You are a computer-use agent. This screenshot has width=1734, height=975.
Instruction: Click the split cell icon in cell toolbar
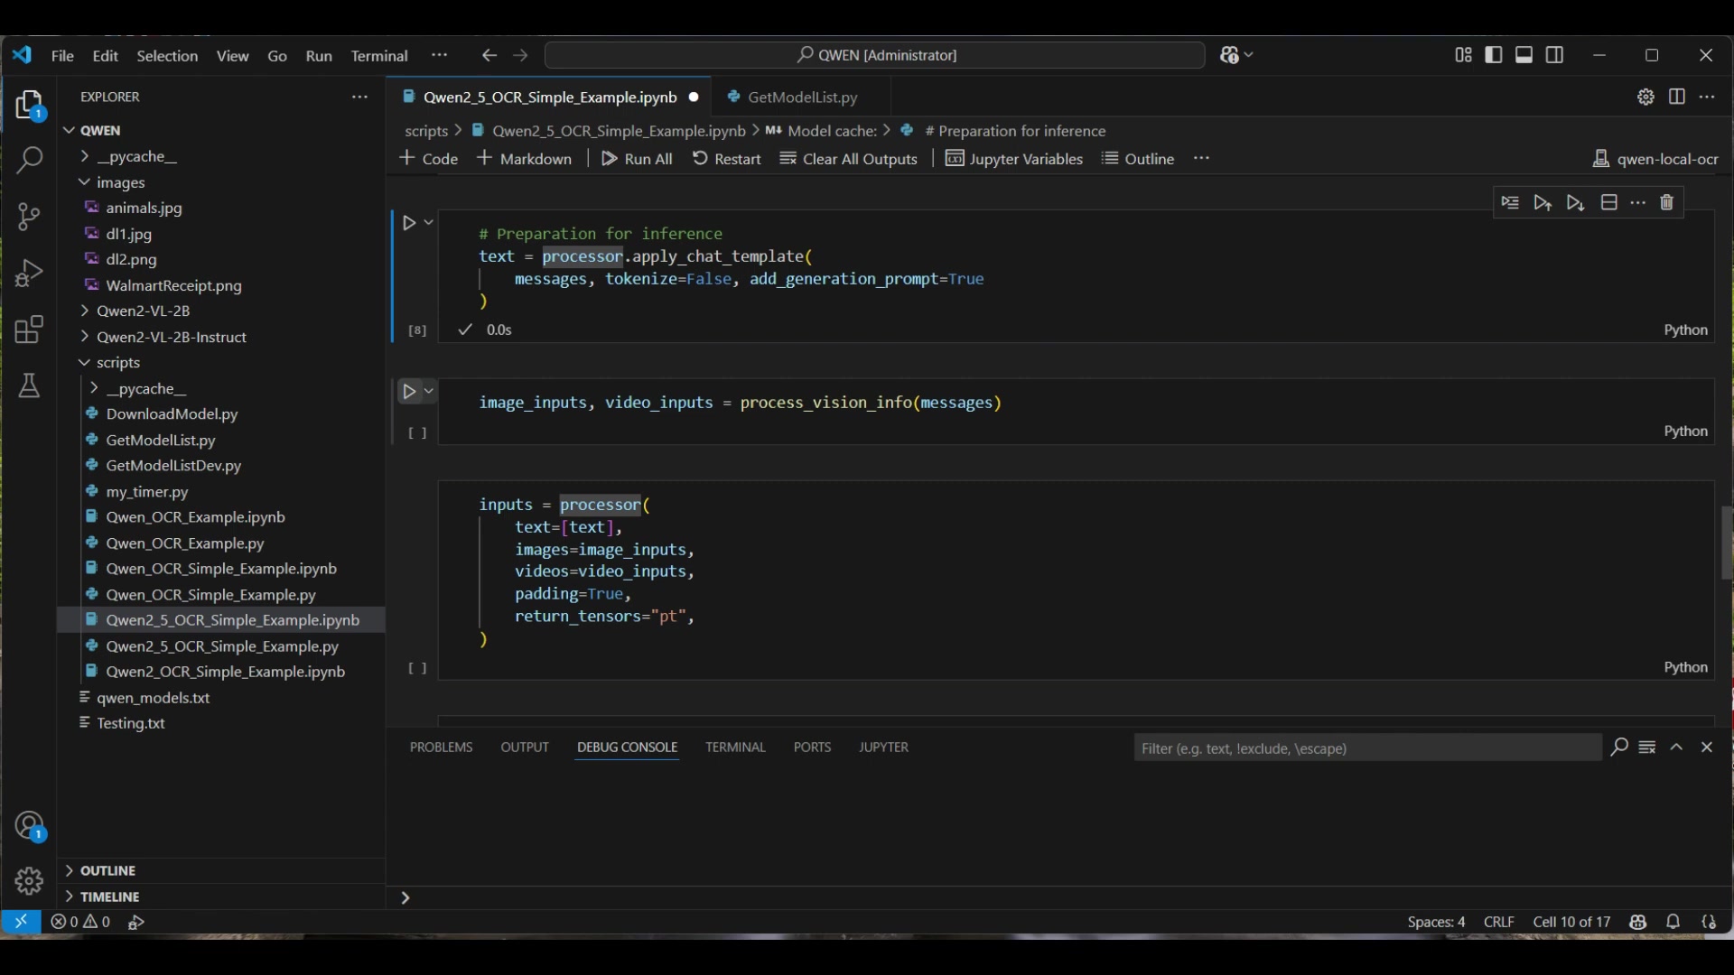(x=1608, y=203)
